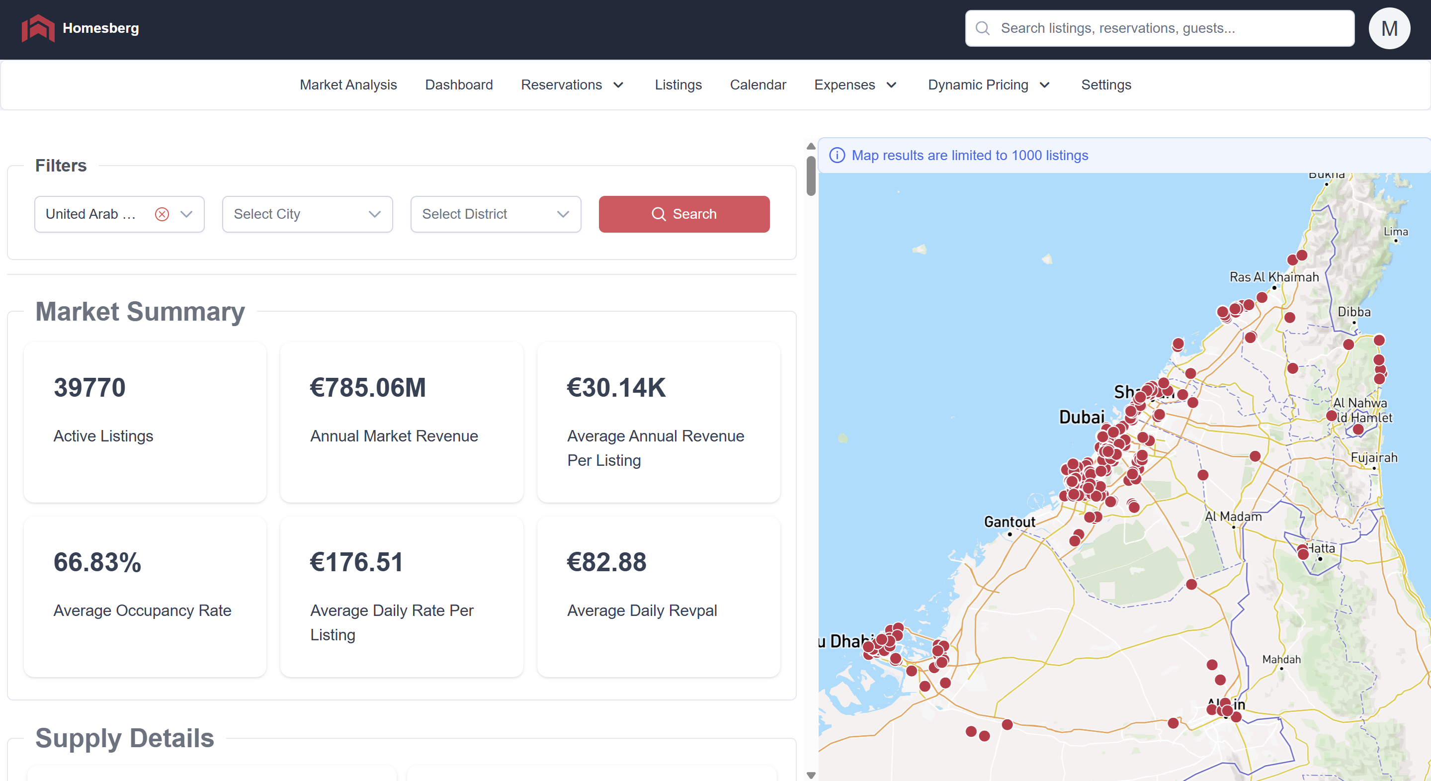
Task: Click the Market Summary heading
Action: tap(140, 312)
